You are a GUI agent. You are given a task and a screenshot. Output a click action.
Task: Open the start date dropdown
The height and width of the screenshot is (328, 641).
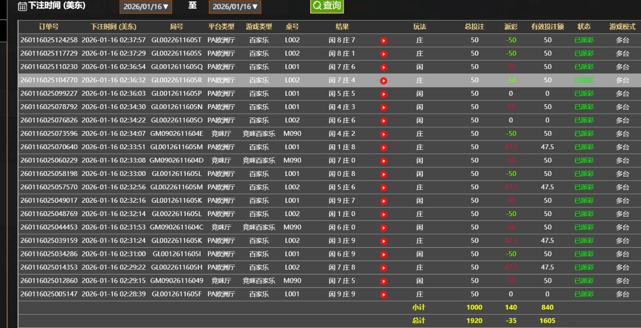pyautogui.click(x=146, y=7)
